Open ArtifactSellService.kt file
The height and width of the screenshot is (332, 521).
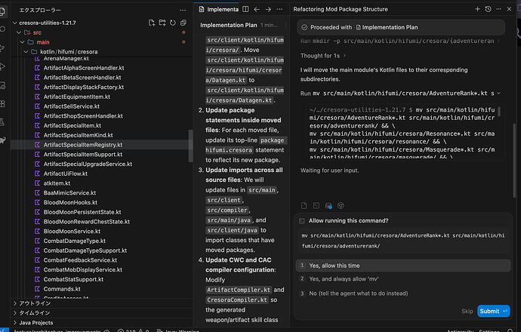[x=72, y=106]
